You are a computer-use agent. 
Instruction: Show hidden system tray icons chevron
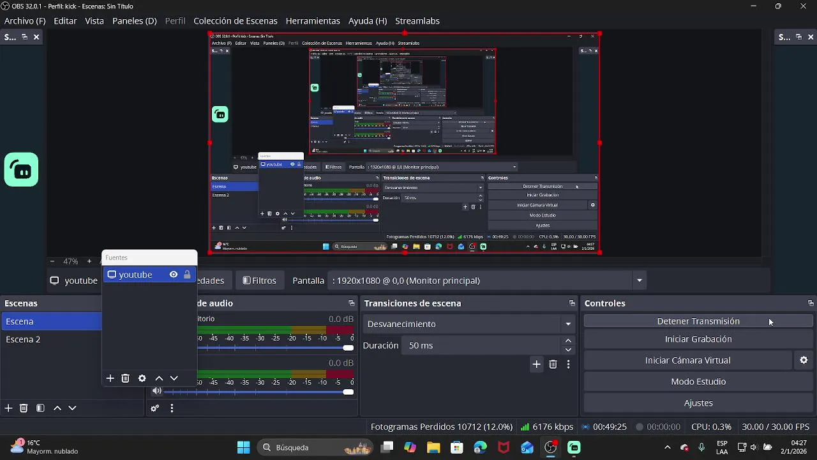pos(668,447)
